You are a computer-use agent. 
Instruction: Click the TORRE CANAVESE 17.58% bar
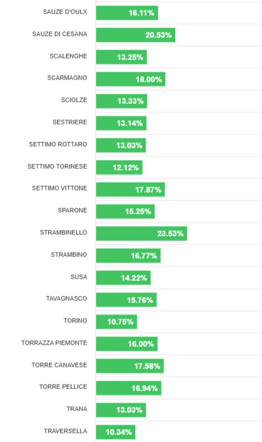point(130,366)
